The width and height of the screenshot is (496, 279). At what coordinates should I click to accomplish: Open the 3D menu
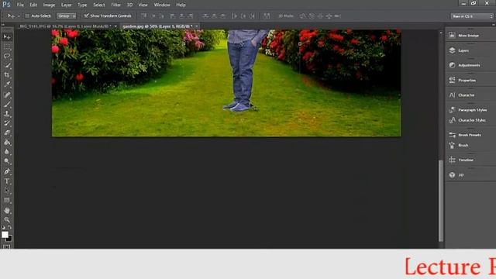click(x=129, y=5)
